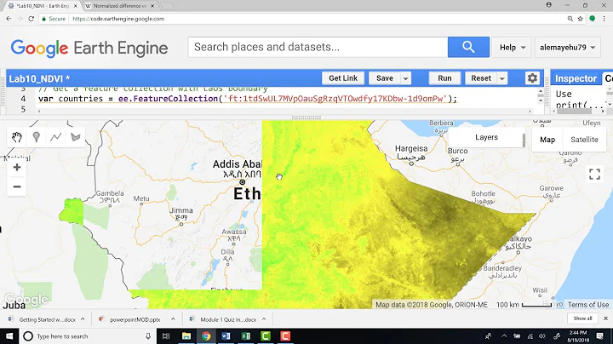
Task: Open Word from the taskbar
Action: (226, 336)
